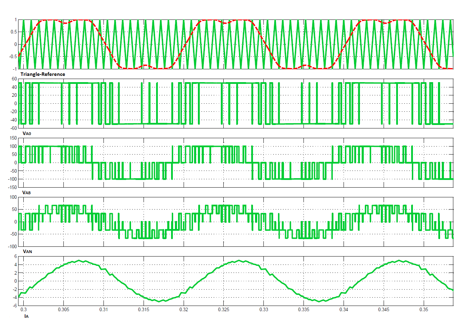Click the 100 tick on the VAB axis
This screenshot has width=469, height=331.
coord(13,146)
